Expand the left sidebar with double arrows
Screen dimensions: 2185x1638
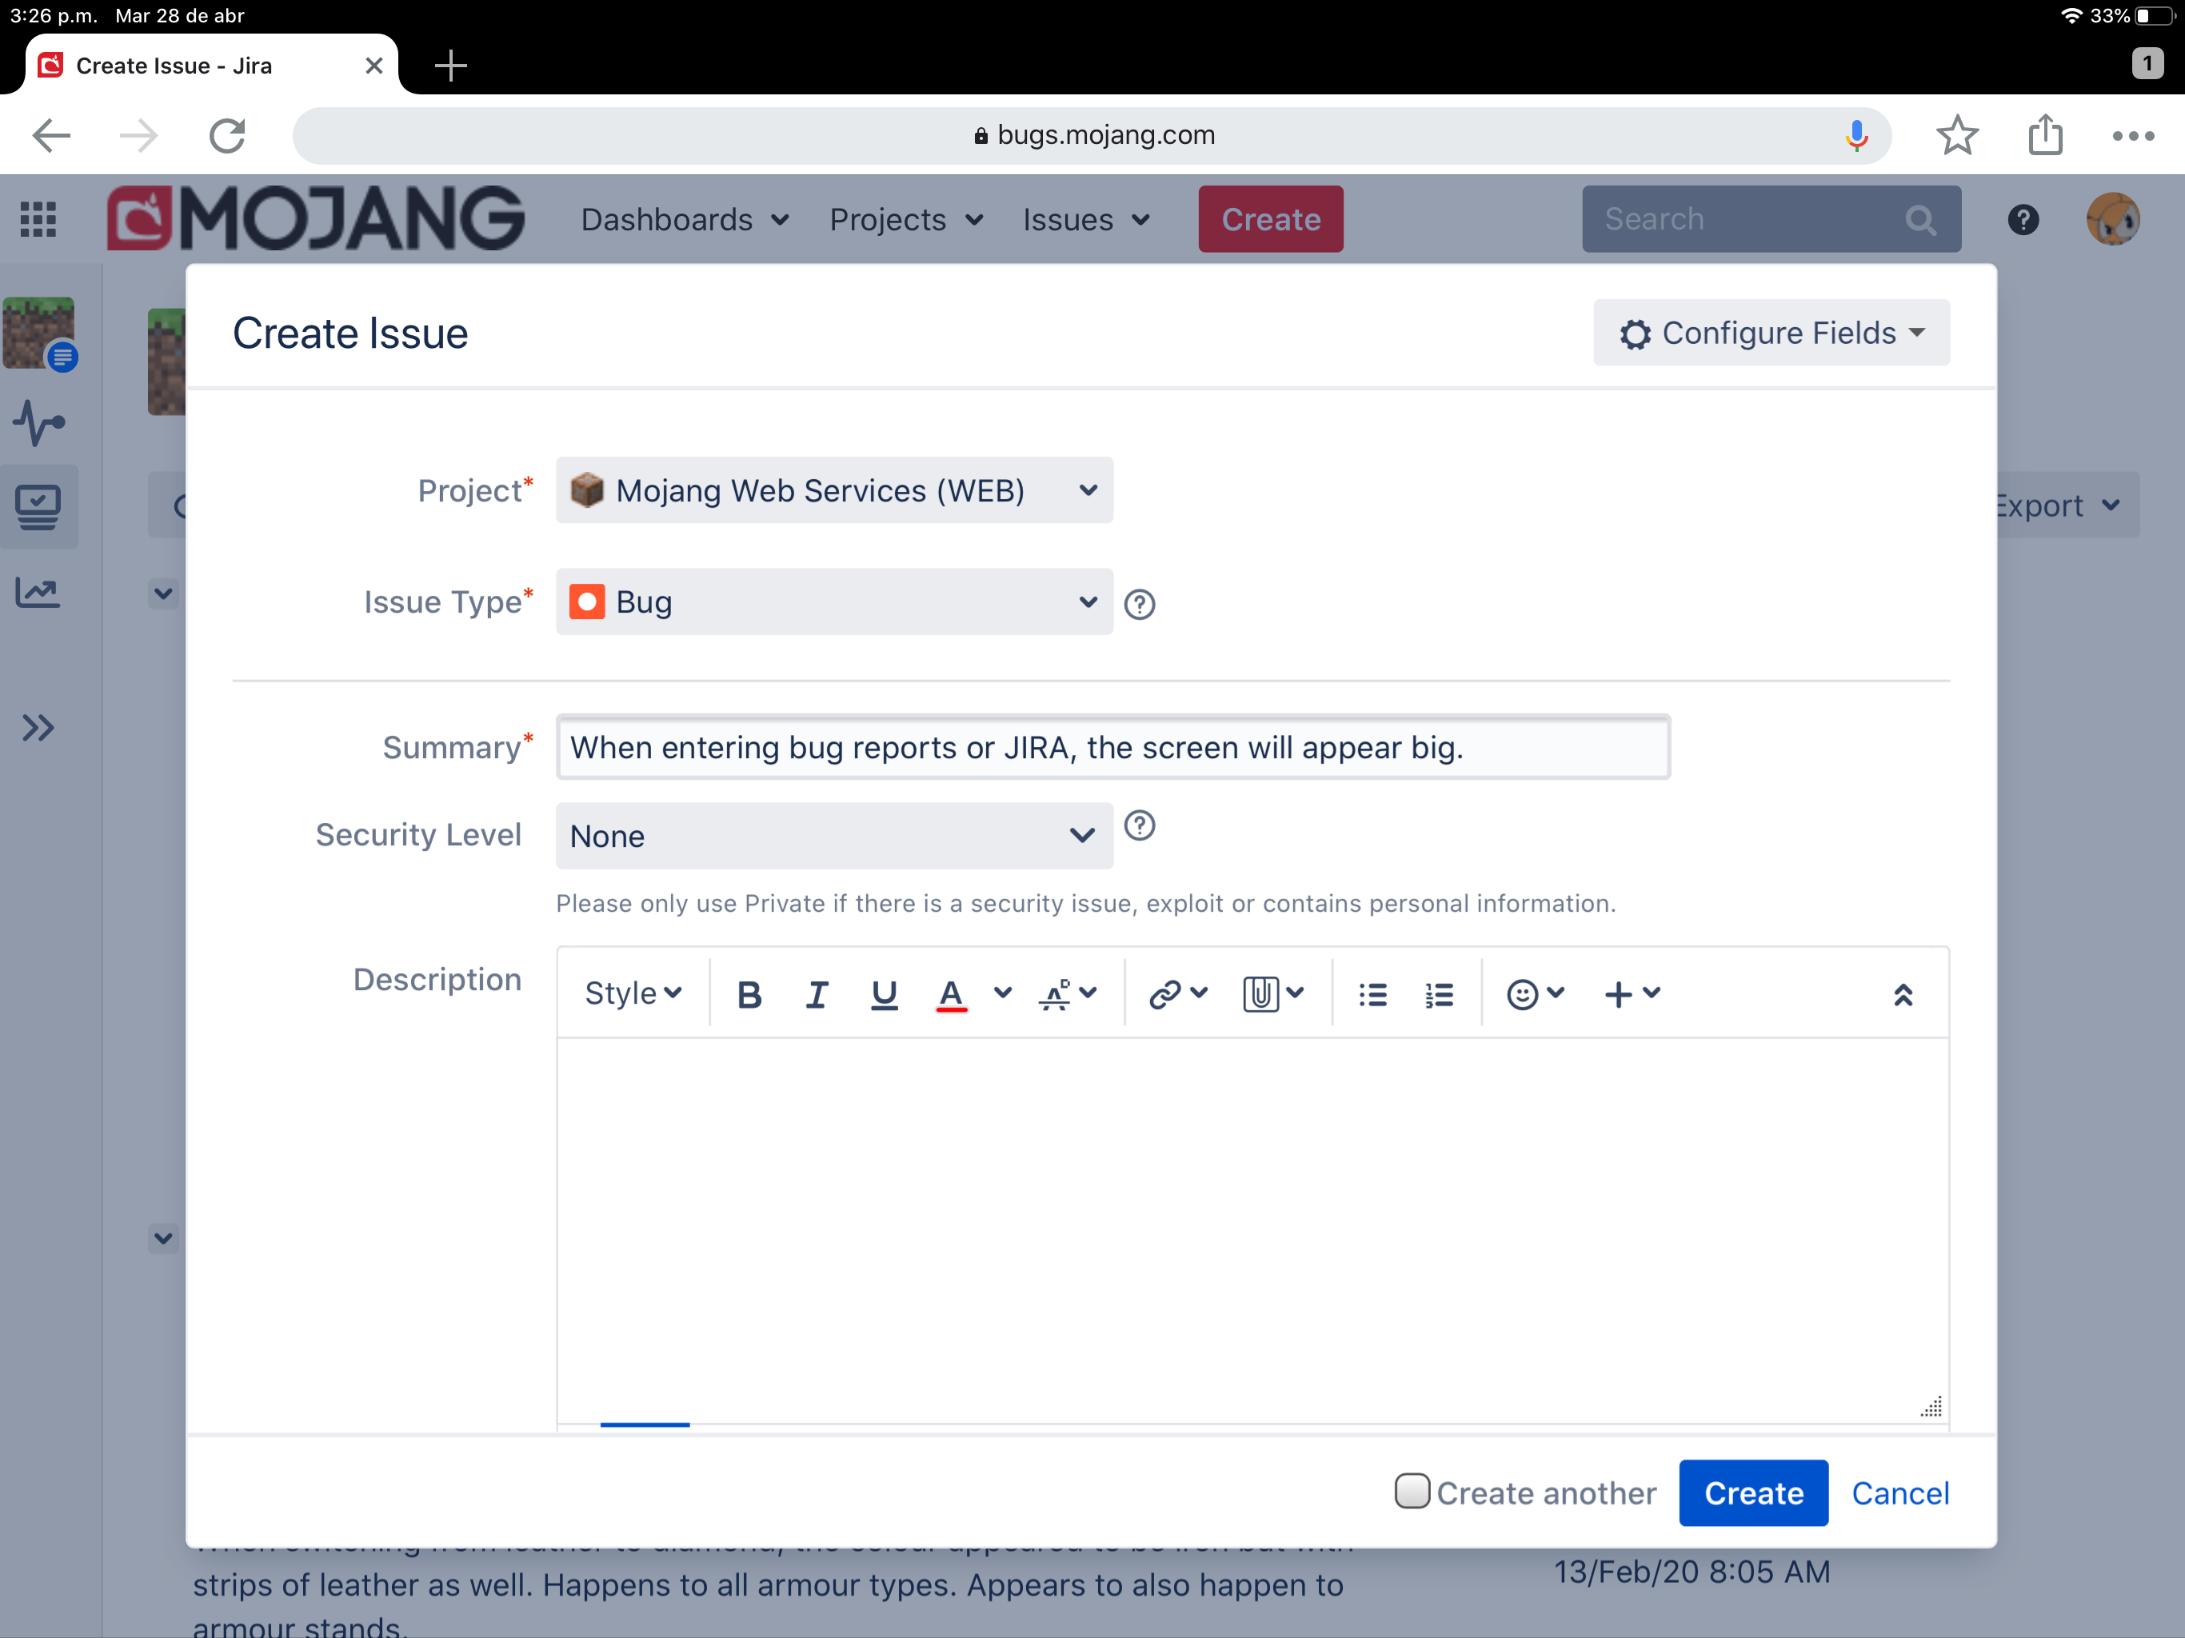(x=38, y=728)
